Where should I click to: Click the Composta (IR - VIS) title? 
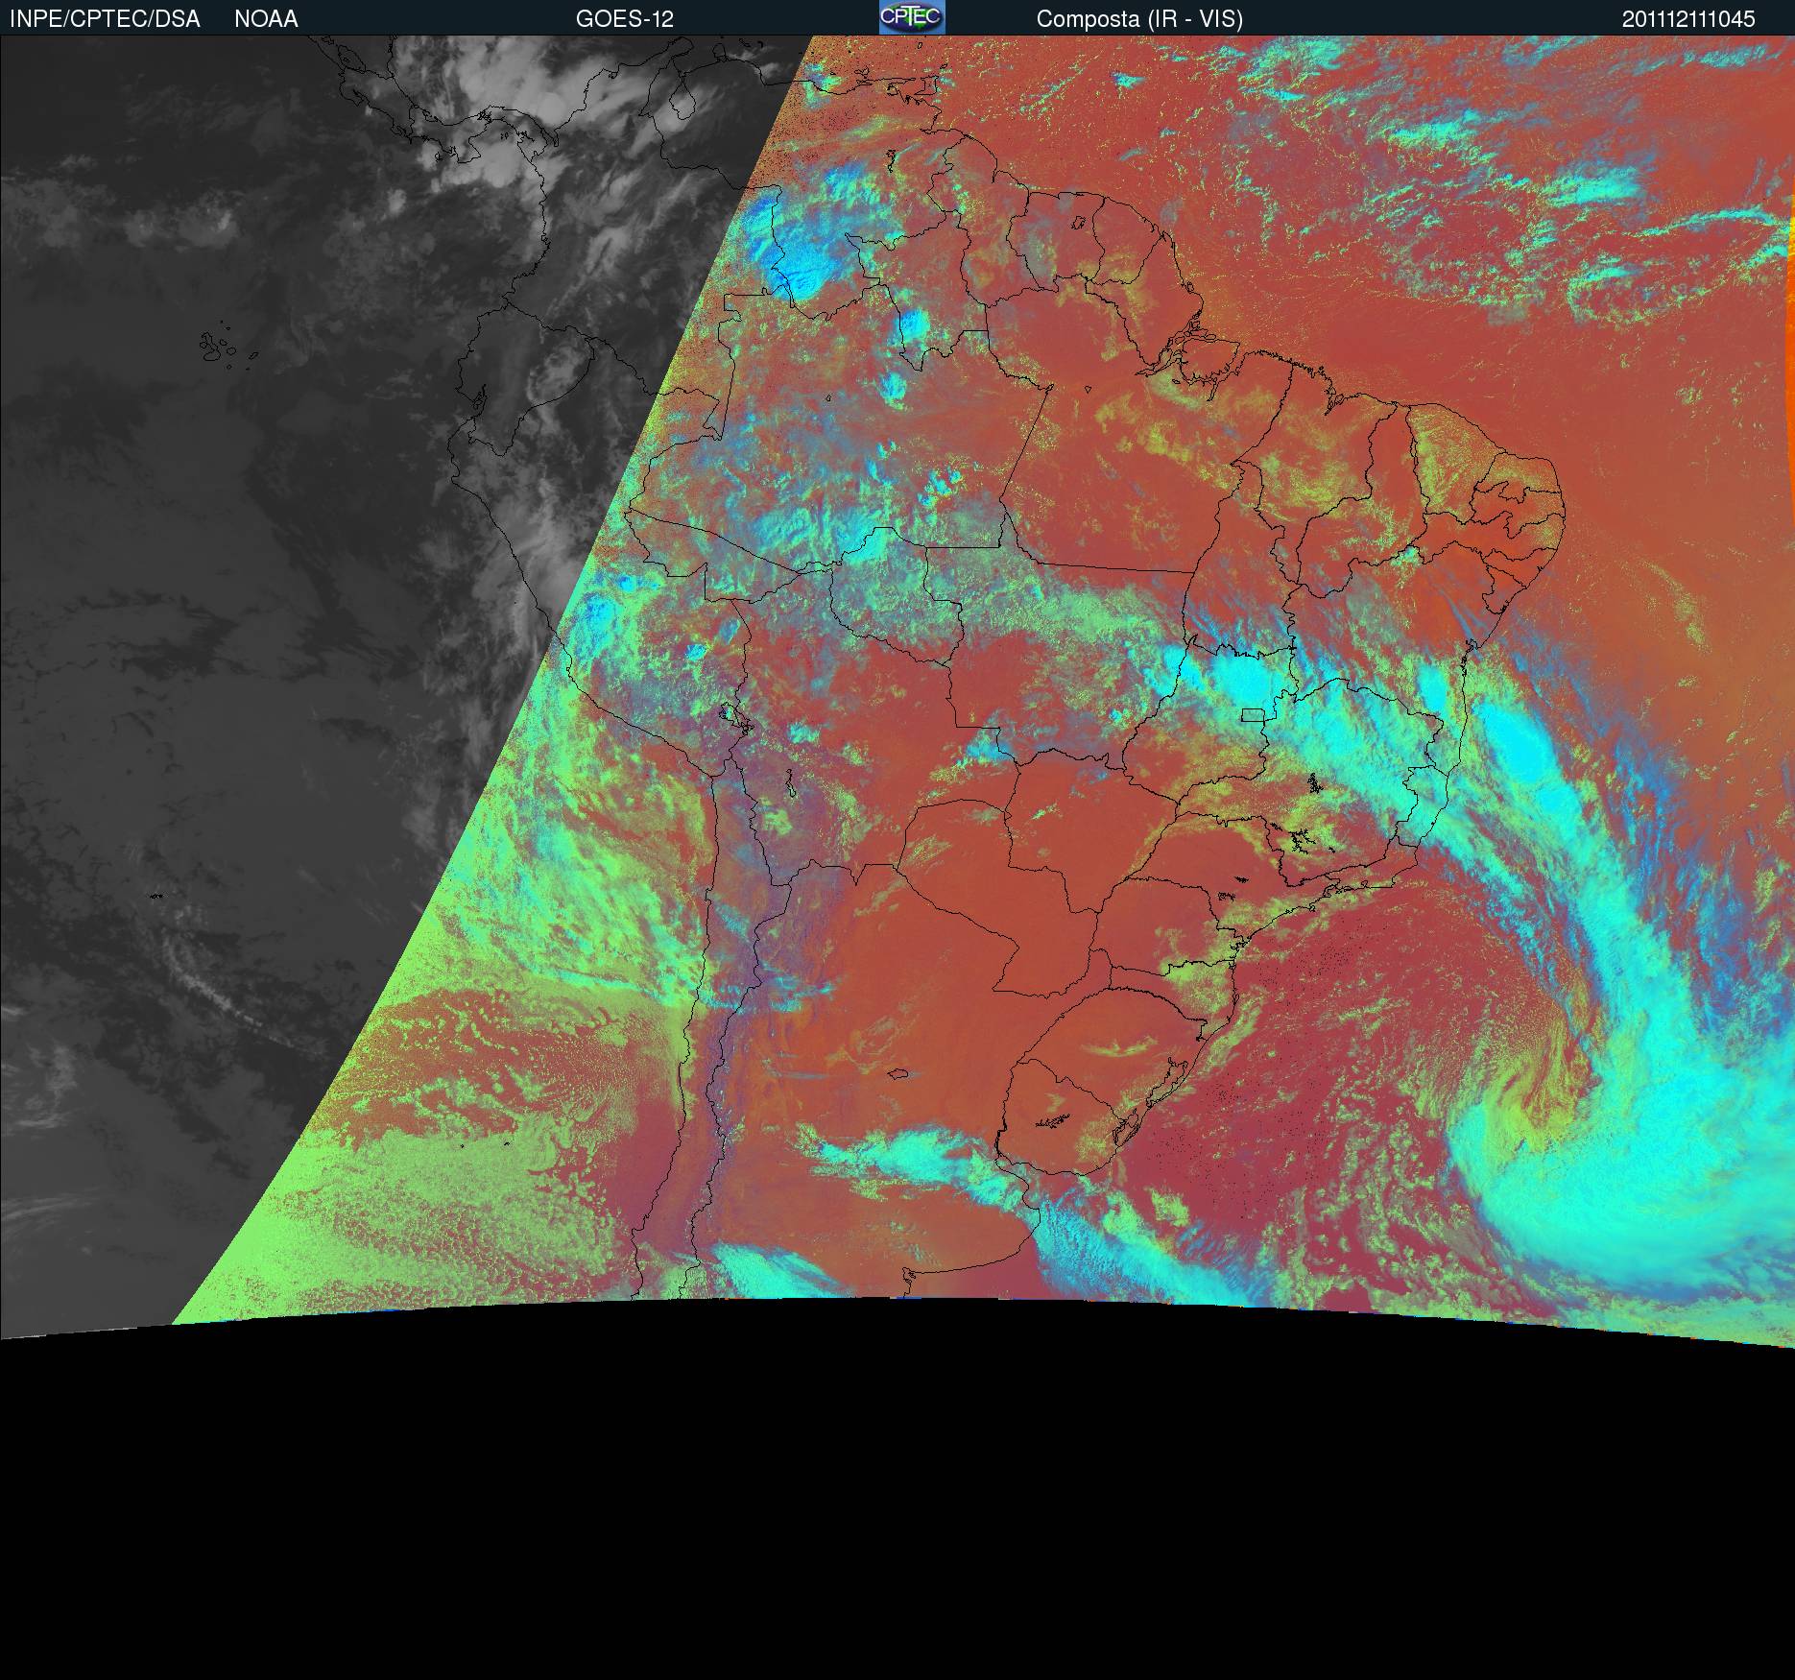click(1139, 19)
